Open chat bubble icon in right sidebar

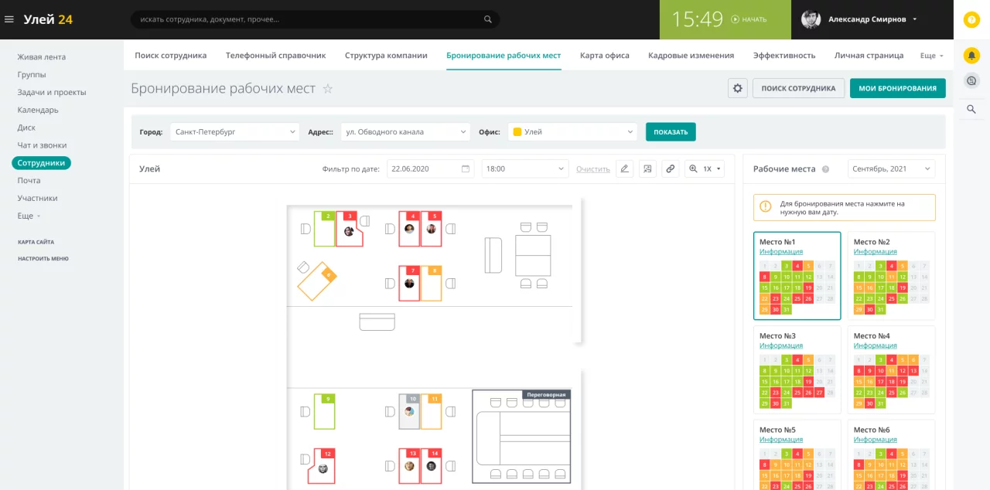[971, 80]
